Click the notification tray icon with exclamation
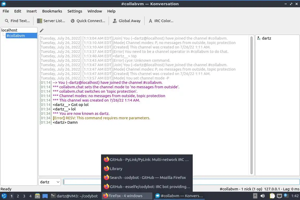 coord(285,195)
